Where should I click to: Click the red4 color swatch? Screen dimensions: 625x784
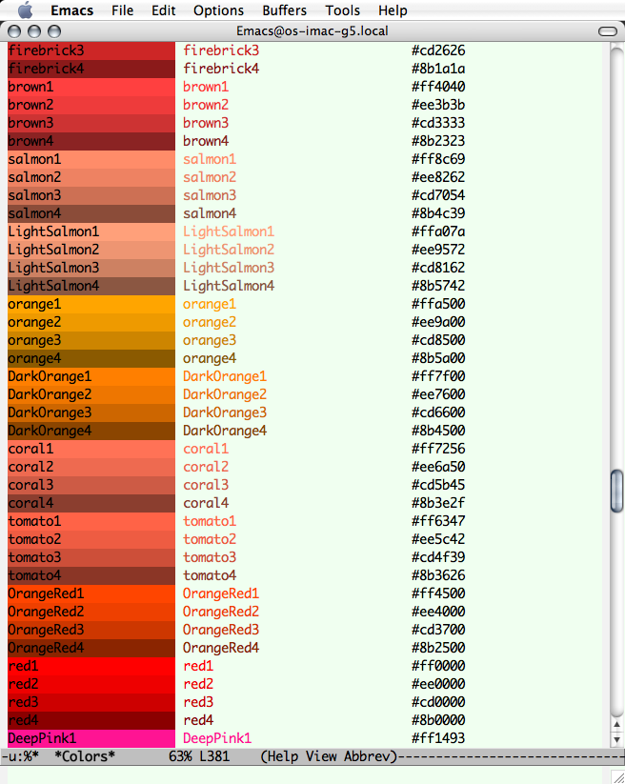(x=91, y=720)
